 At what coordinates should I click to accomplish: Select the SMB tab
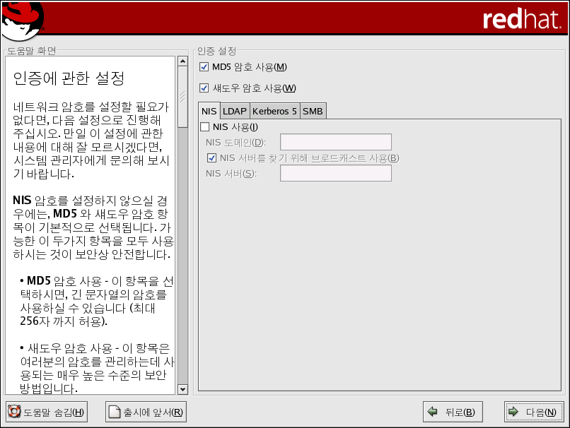coord(313,112)
